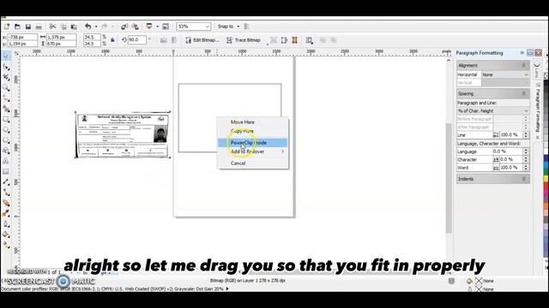Select the Freehand tool
The height and width of the screenshot is (308, 549).
click(6, 98)
